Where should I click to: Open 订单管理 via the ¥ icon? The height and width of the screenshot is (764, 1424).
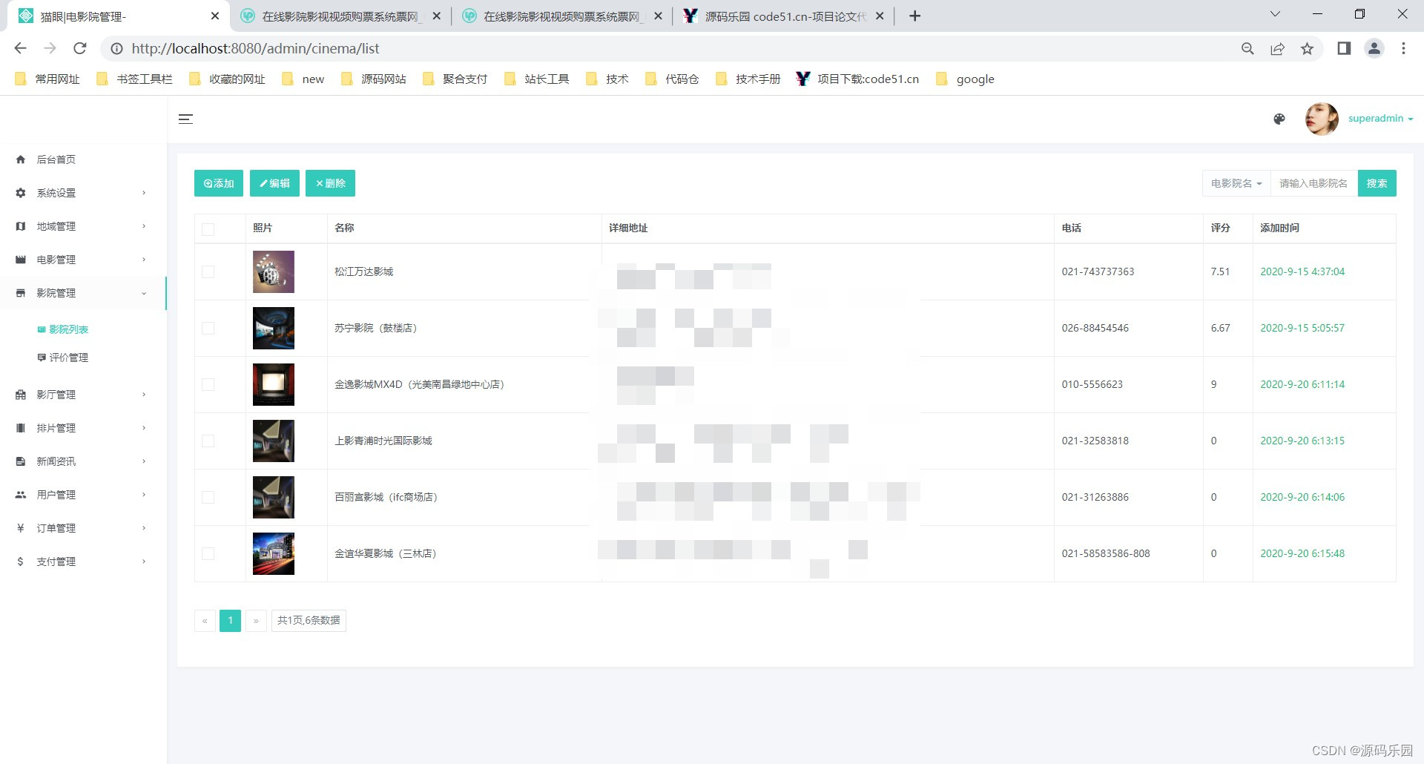click(20, 527)
